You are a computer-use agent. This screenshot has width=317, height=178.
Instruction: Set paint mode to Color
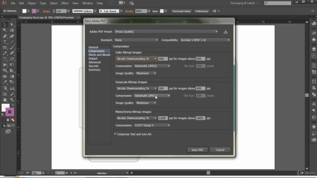[x=4, y=120]
